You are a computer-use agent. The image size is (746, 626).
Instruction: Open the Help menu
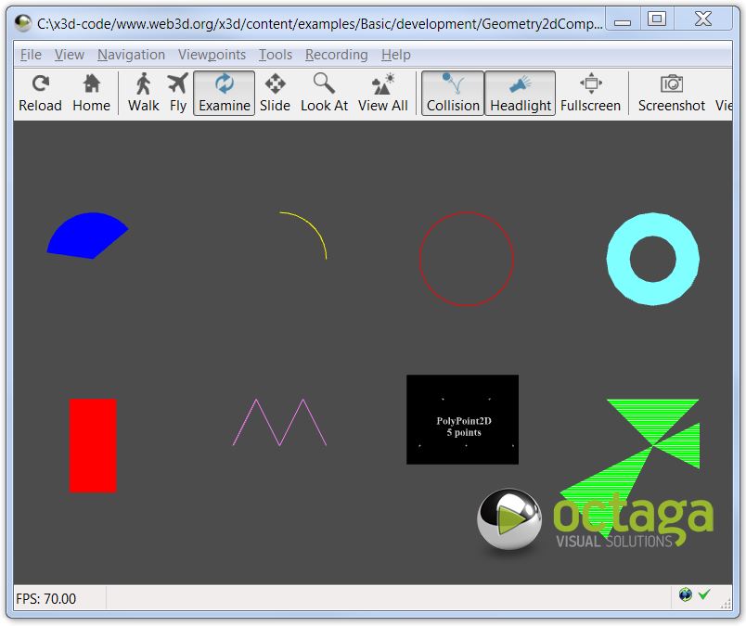(395, 55)
